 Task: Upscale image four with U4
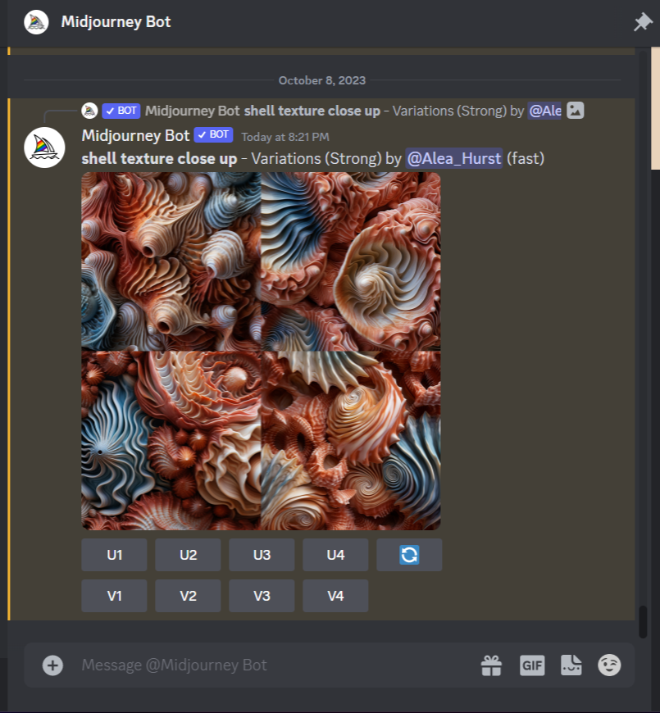click(335, 555)
